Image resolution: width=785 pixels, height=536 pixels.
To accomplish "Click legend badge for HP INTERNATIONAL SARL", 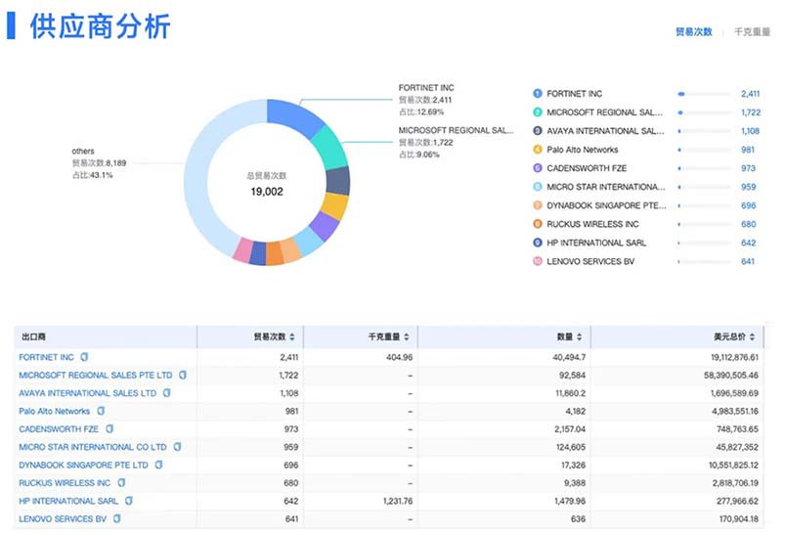I will coord(538,243).
